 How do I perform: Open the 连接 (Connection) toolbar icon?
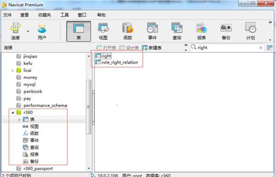point(15,31)
